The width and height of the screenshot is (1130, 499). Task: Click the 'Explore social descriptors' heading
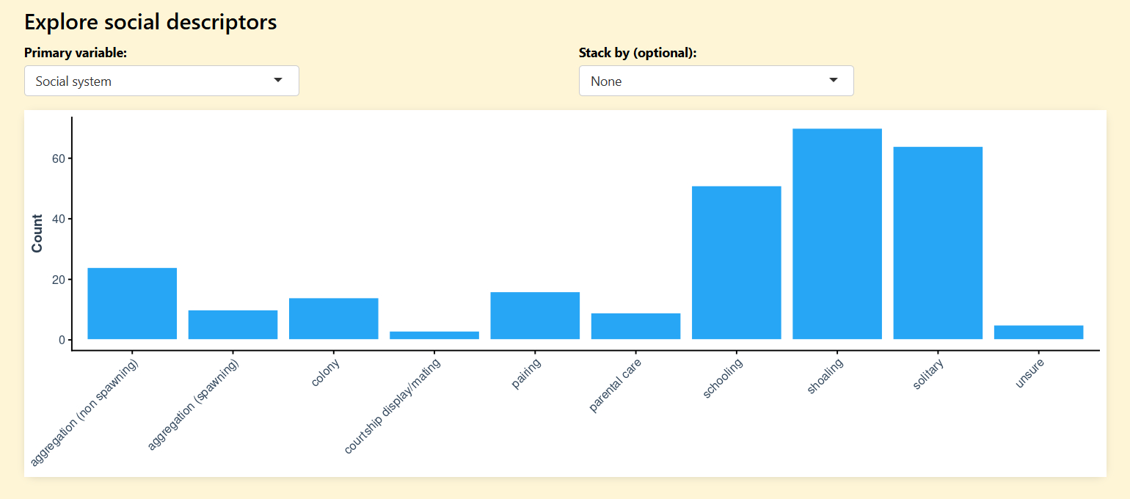[150, 22]
